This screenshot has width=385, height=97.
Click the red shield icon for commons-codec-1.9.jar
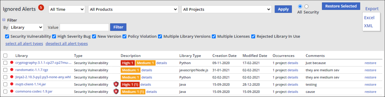point(116,92)
